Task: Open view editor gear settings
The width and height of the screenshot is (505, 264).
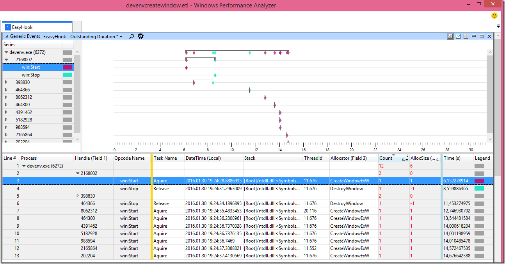Action: (x=141, y=36)
